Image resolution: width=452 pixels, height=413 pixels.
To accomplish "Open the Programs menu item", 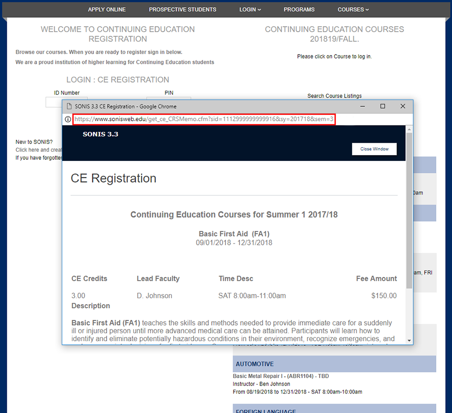I will tap(299, 10).
